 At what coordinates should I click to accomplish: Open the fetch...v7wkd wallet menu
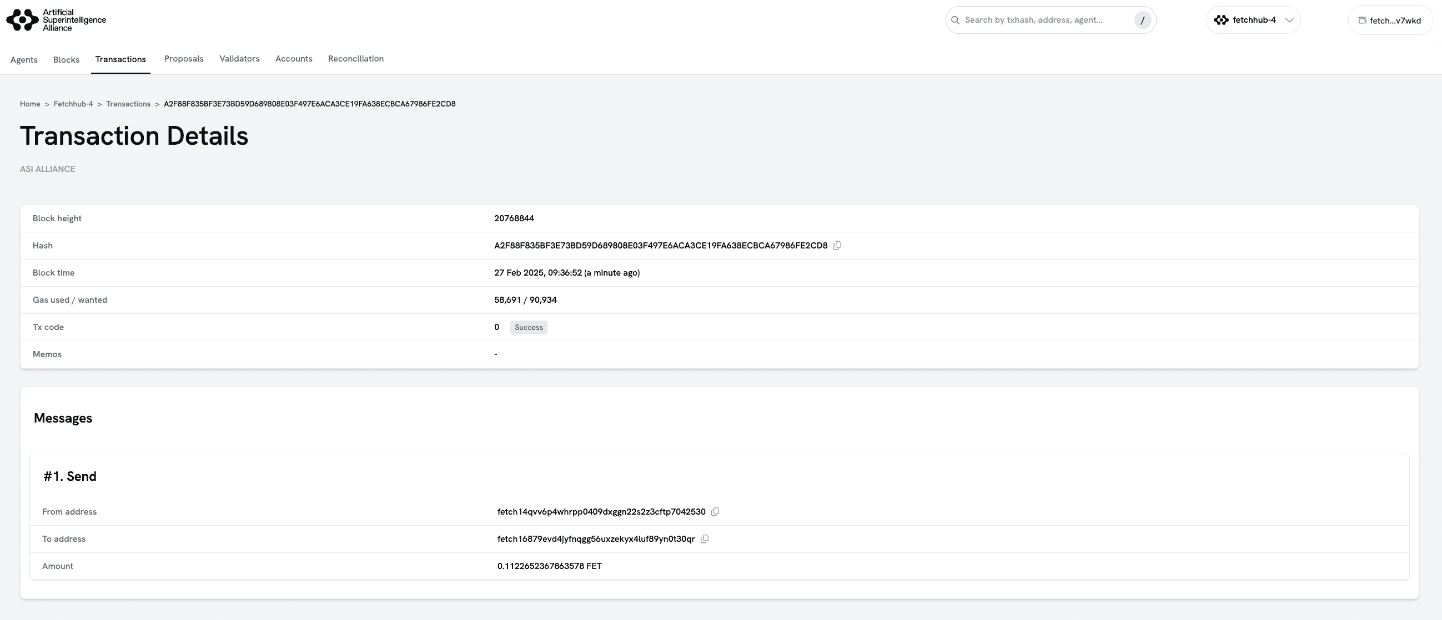1394,21
